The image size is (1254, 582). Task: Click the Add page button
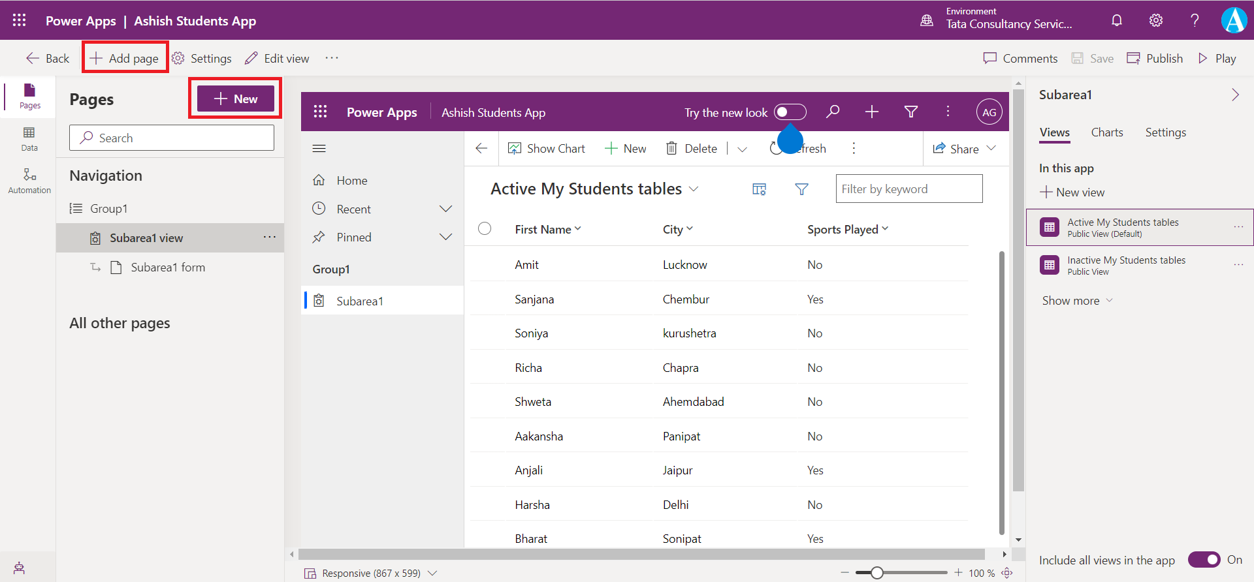tap(125, 58)
